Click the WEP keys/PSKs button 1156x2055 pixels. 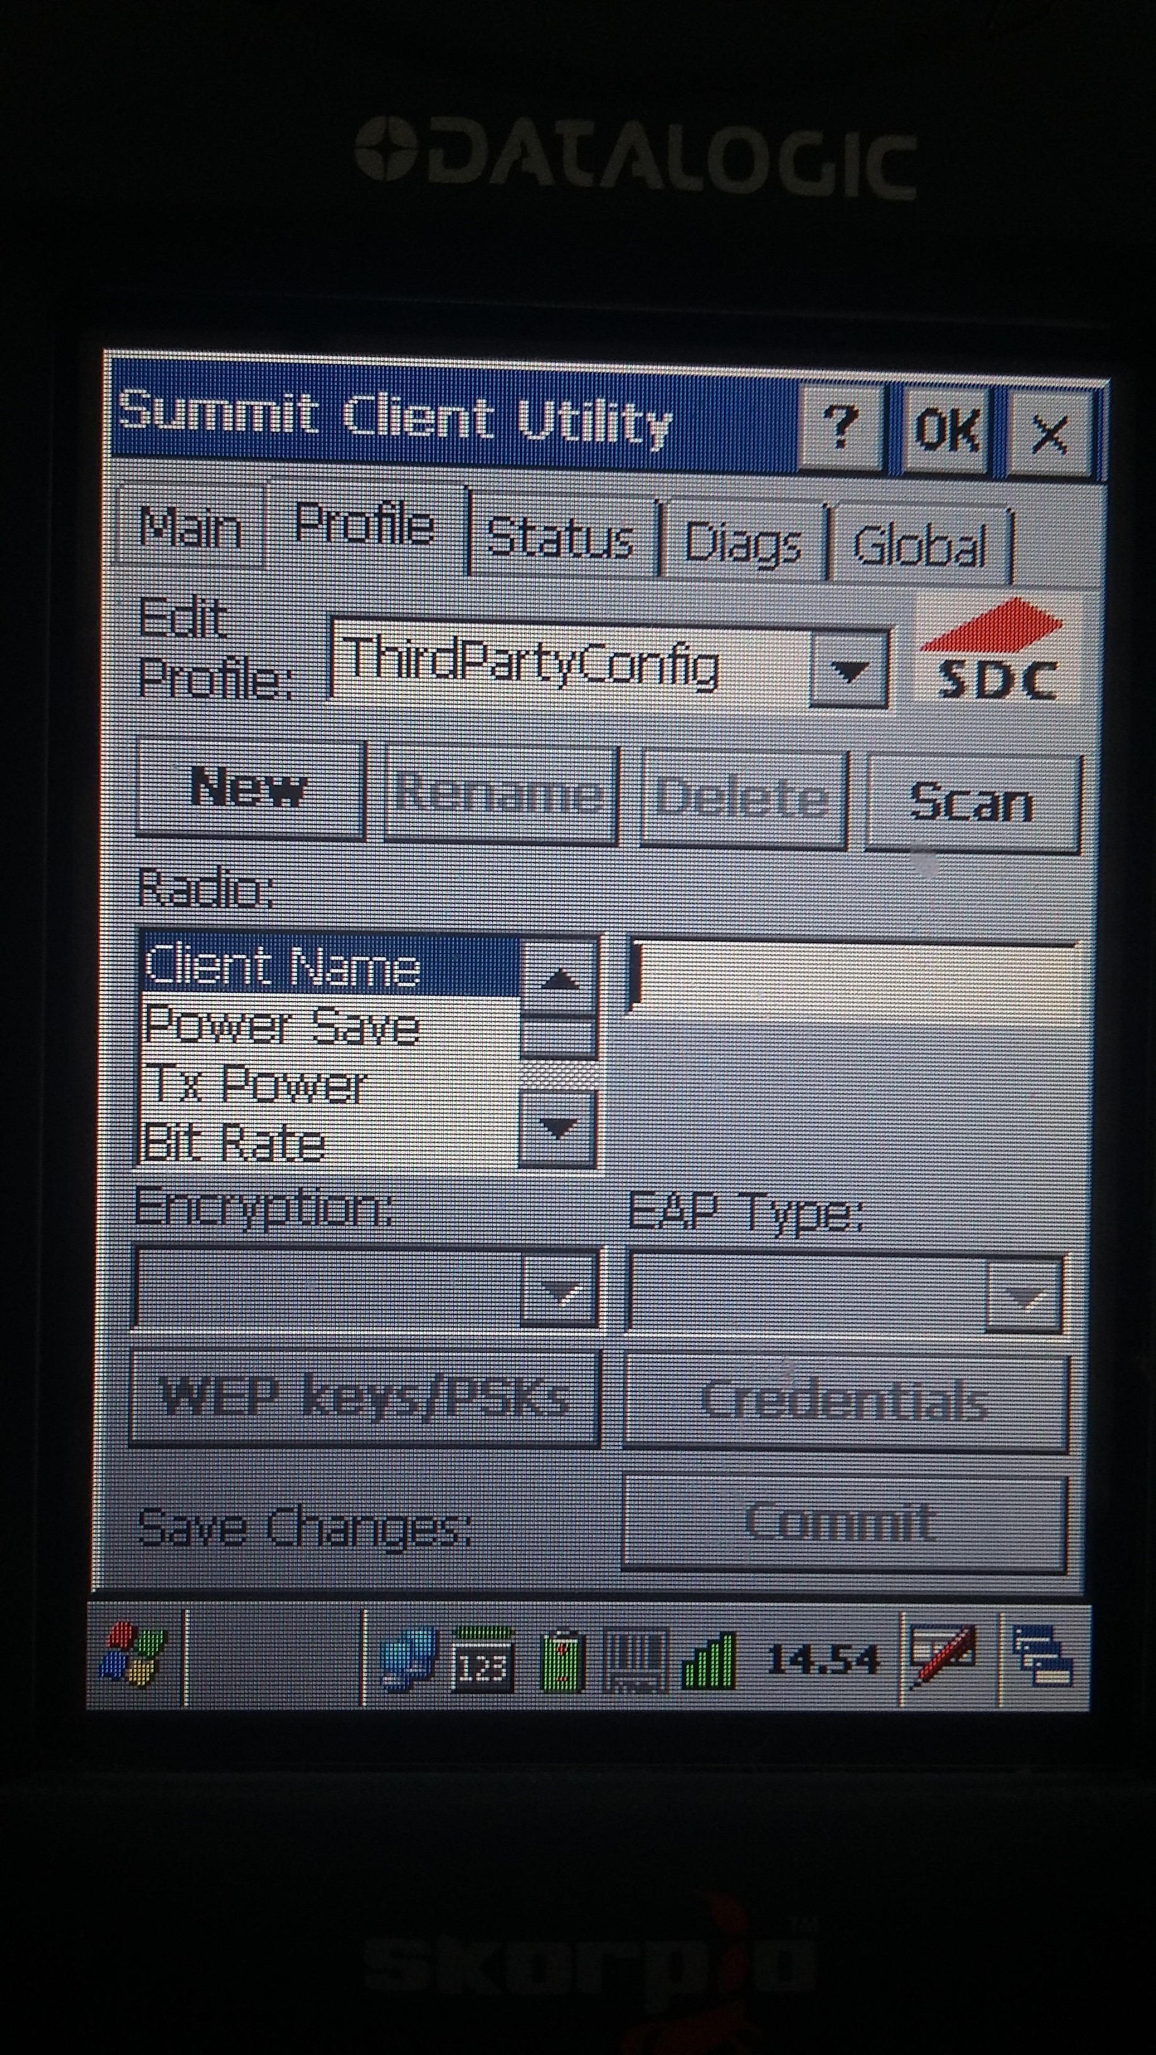pyautogui.click(x=365, y=1397)
